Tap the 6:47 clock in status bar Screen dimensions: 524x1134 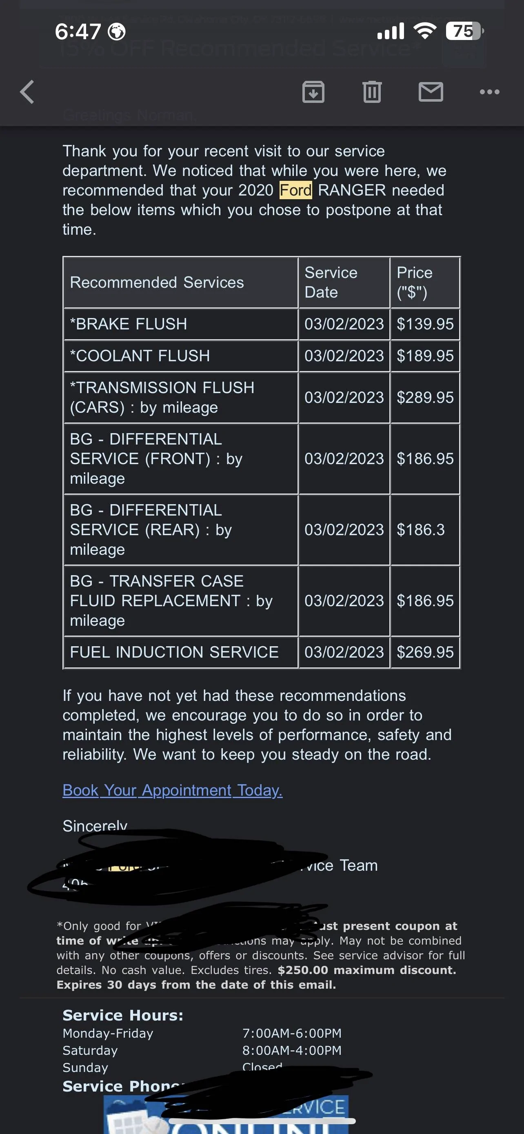[x=78, y=32]
